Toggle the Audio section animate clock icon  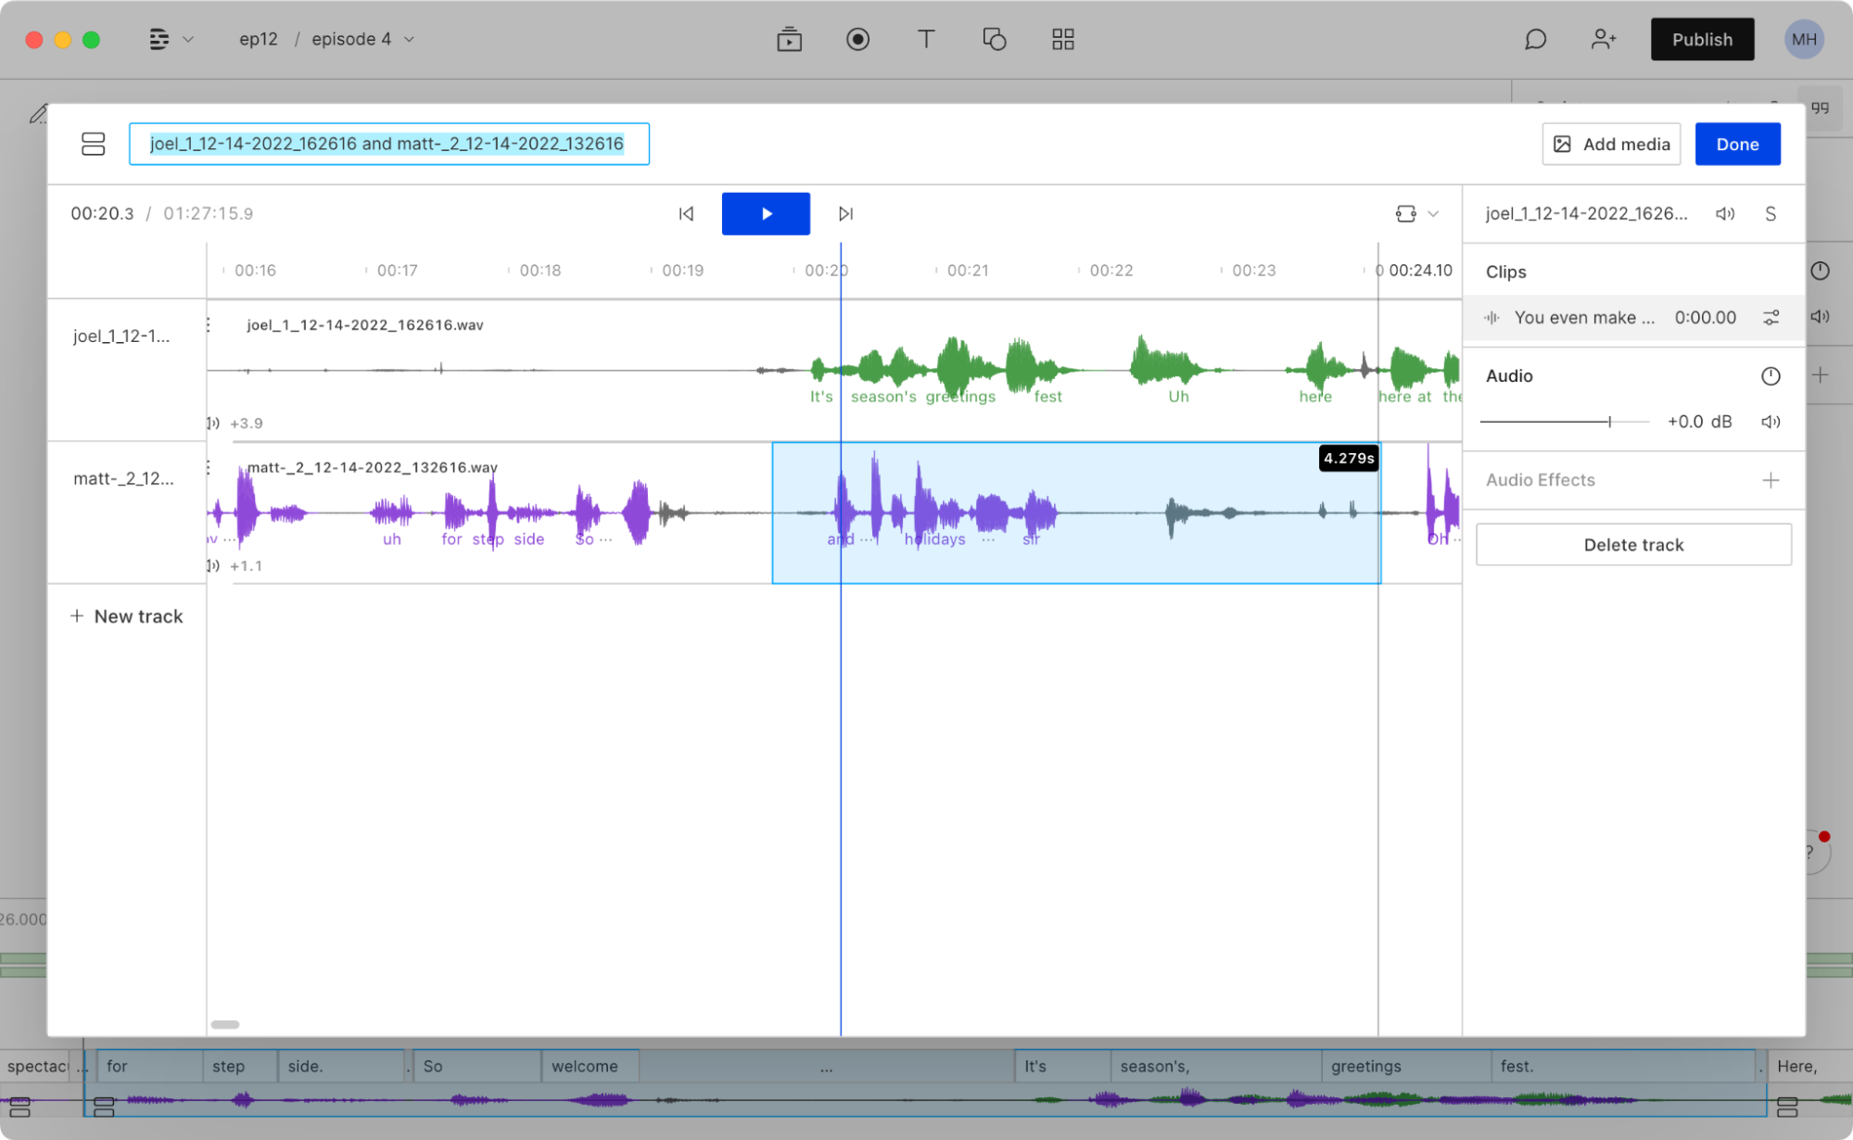(x=1771, y=376)
